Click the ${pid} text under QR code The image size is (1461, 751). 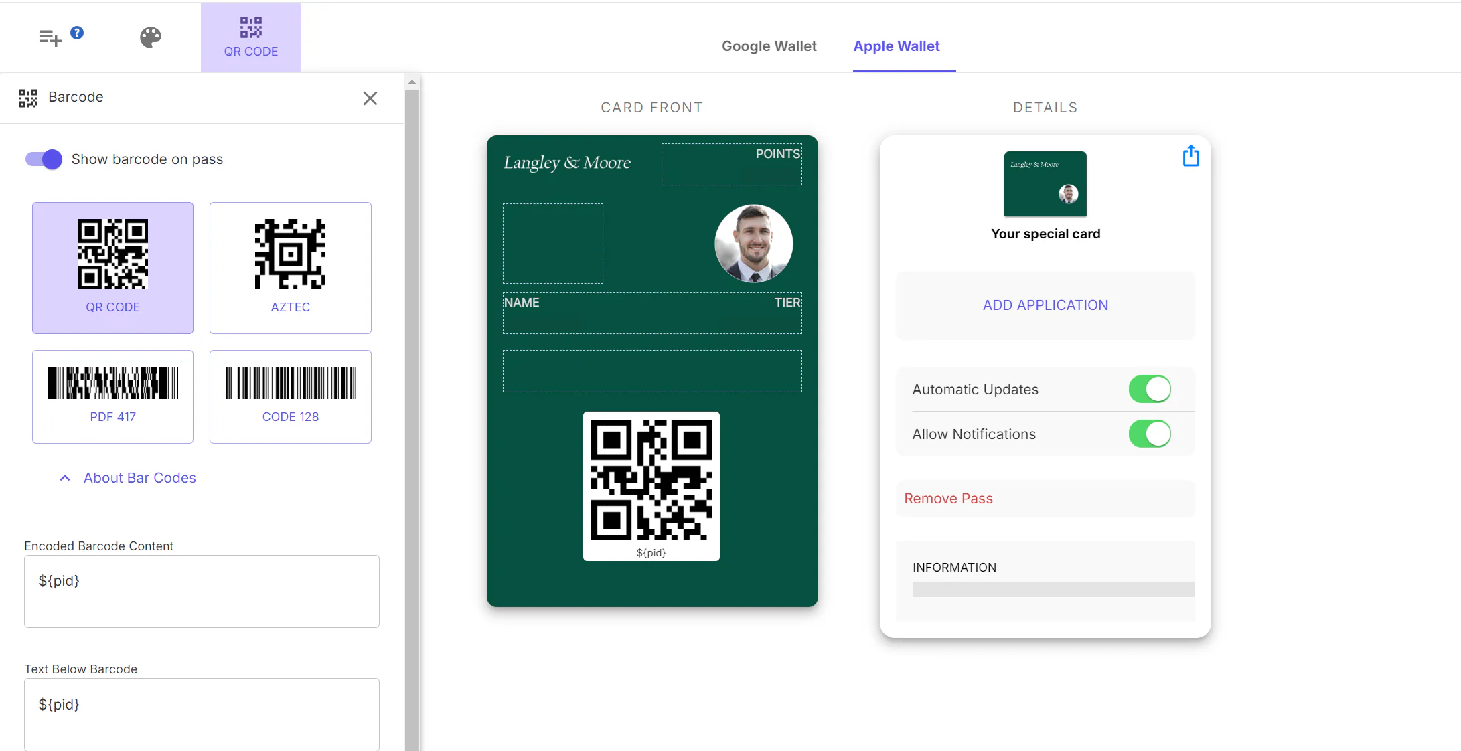pyautogui.click(x=651, y=553)
